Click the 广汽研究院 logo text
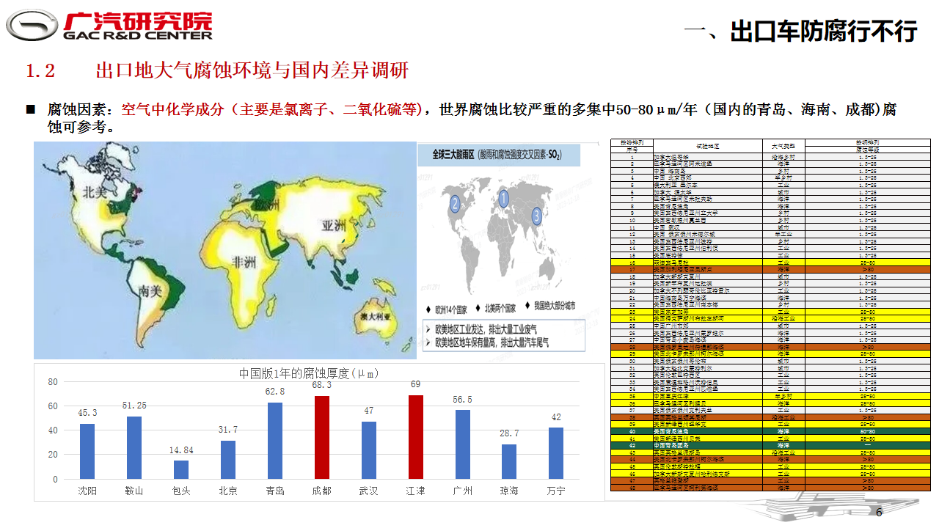This screenshot has width=939, height=528. point(138,21)
